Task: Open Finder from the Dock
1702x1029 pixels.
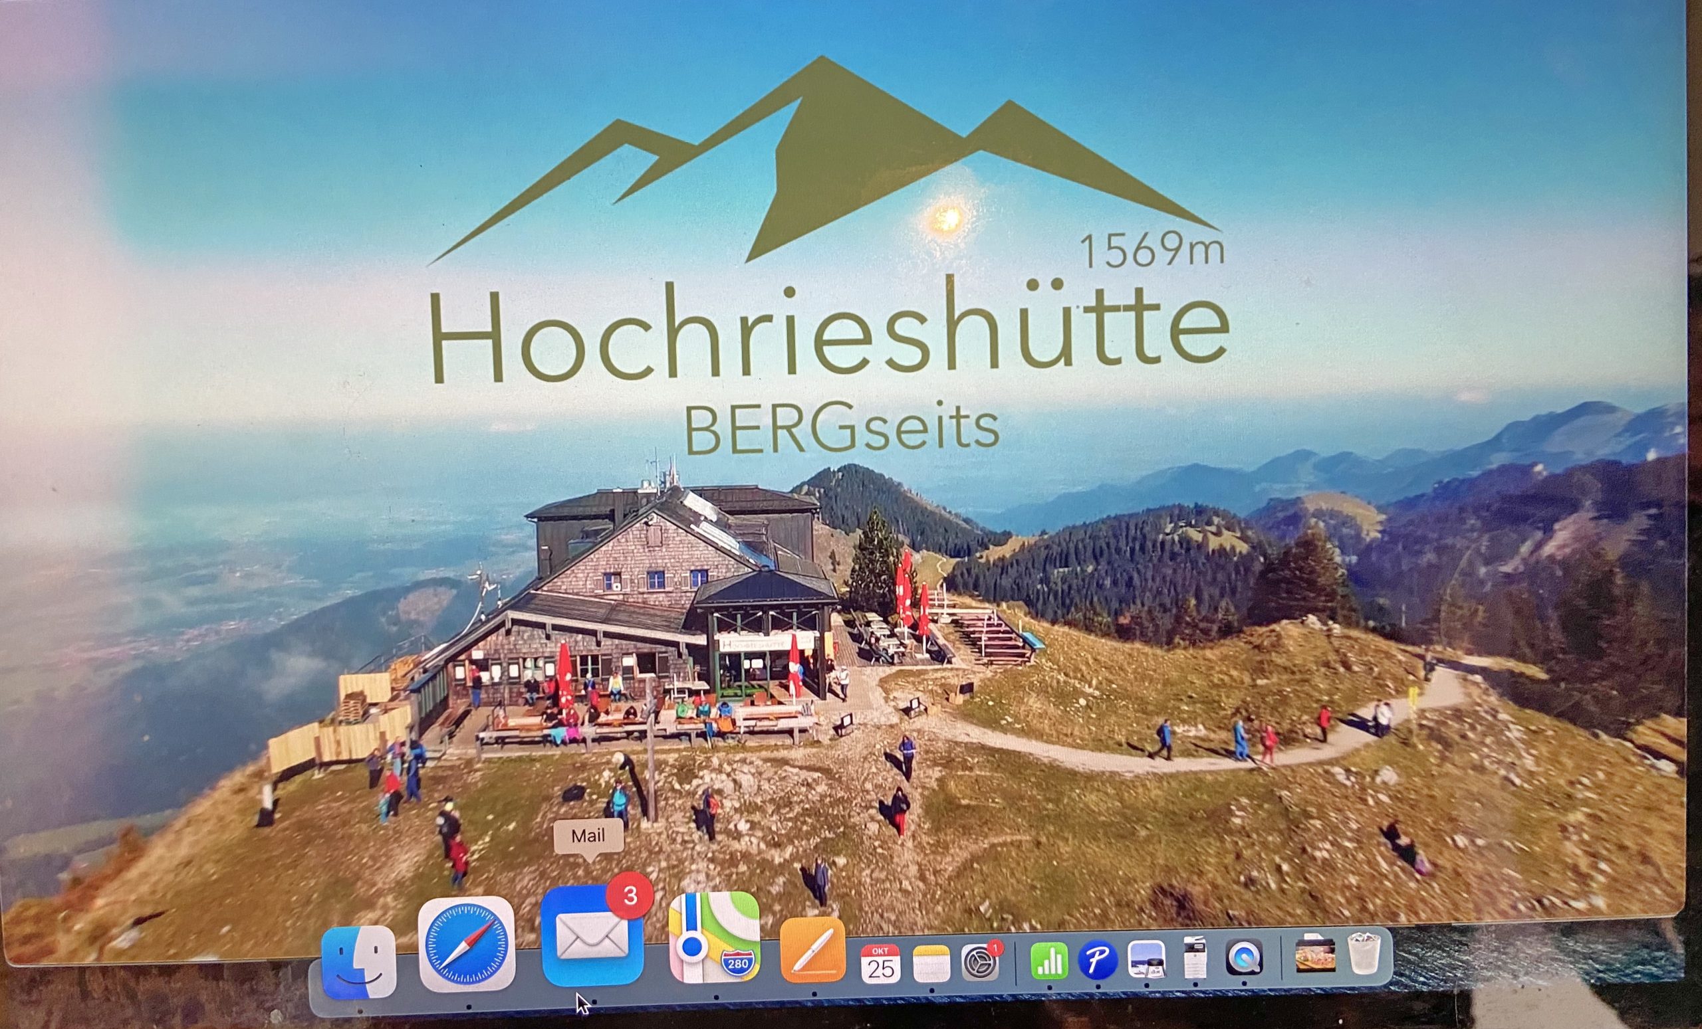Action: coord(358,962)
